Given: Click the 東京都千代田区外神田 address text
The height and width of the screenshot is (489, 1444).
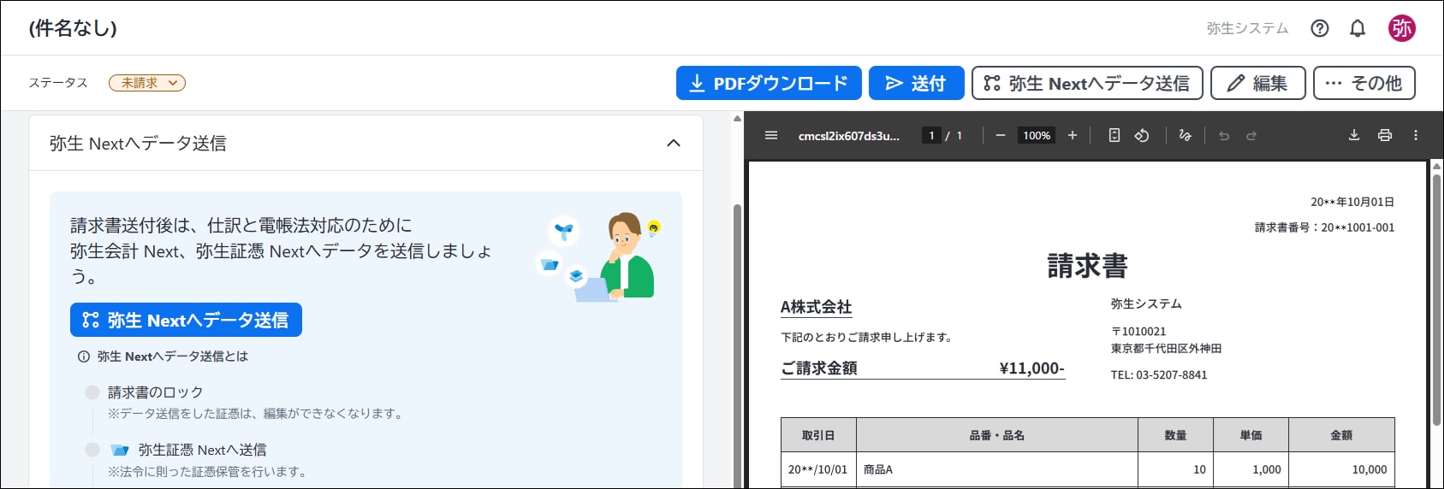Looking at the screenshot, I should coord(1166,348).
